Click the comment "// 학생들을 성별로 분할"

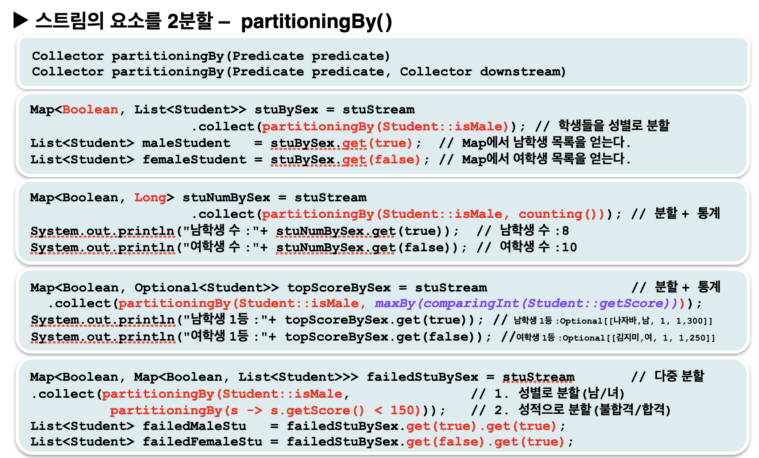coord(603,126)
